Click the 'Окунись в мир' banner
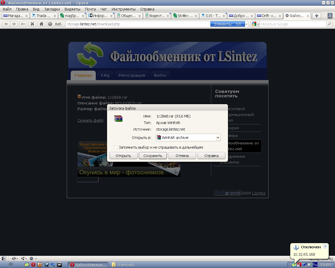Viewport: 335px width, 268px height. 129,159
